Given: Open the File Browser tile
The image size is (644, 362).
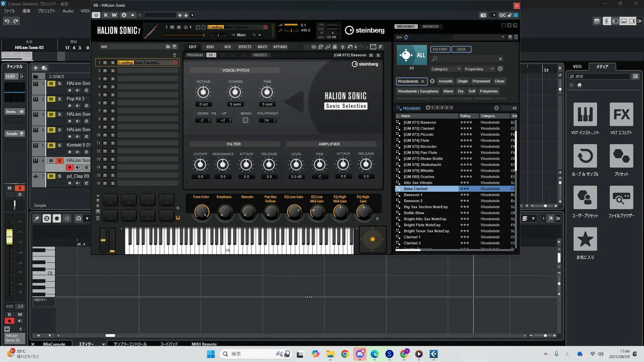Looking at the screenshot, I should (x=621, y=198).
